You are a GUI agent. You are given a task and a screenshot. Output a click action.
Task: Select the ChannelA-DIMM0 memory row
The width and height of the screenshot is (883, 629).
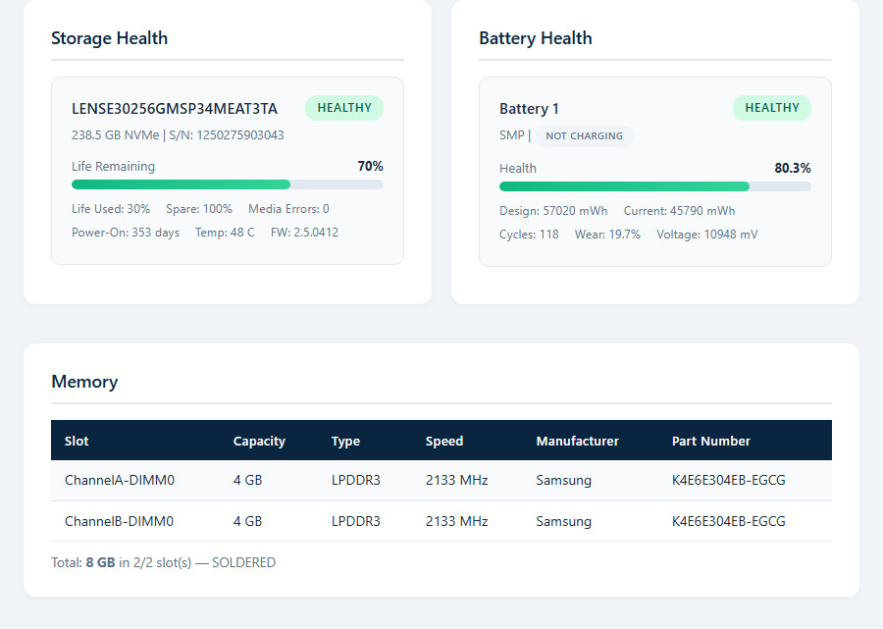coord(441,481)
